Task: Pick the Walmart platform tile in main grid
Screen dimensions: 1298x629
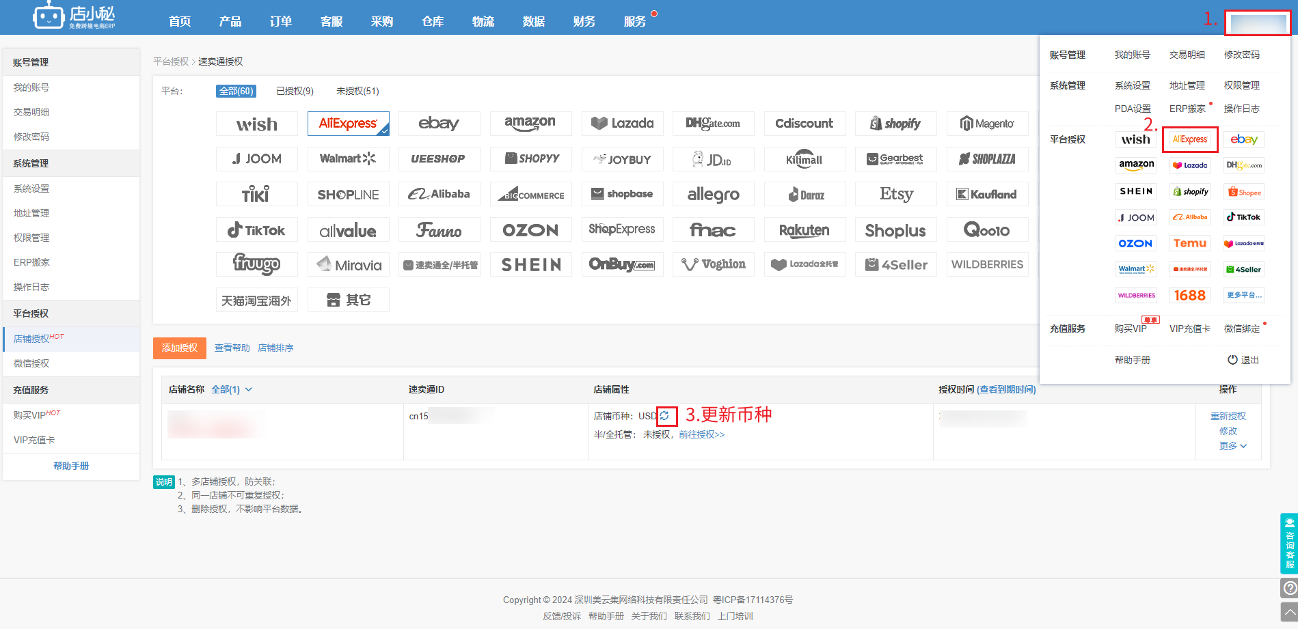Action: pyautogui.click(x=349, y=159)
